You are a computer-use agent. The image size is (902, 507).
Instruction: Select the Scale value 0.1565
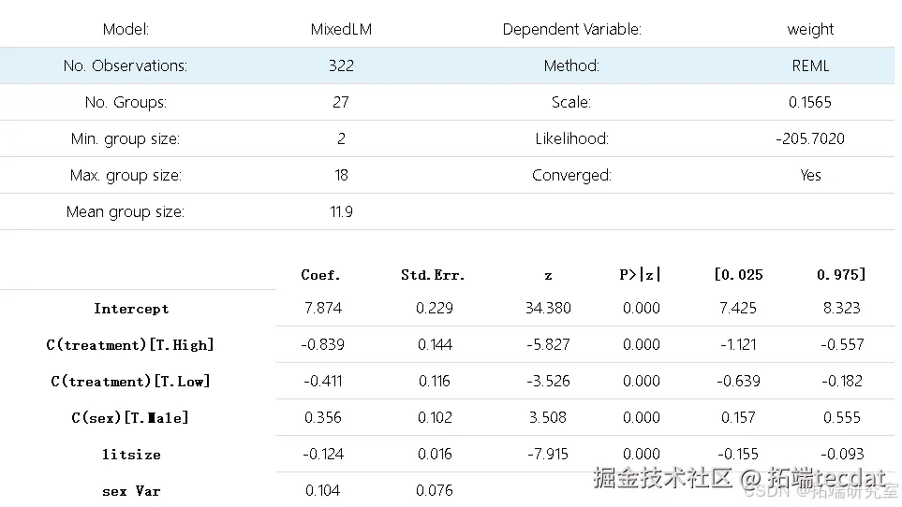coord(810,102)
